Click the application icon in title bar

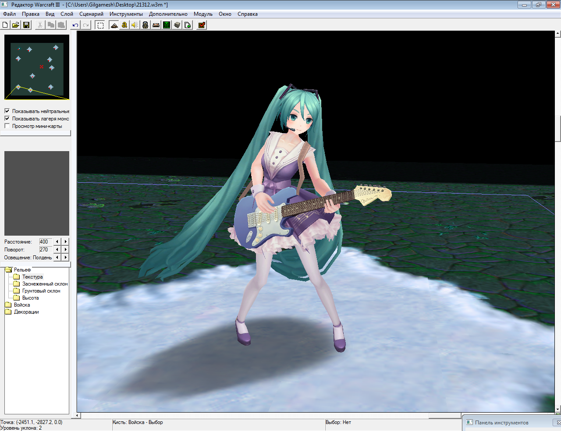(x=5, y=4)
